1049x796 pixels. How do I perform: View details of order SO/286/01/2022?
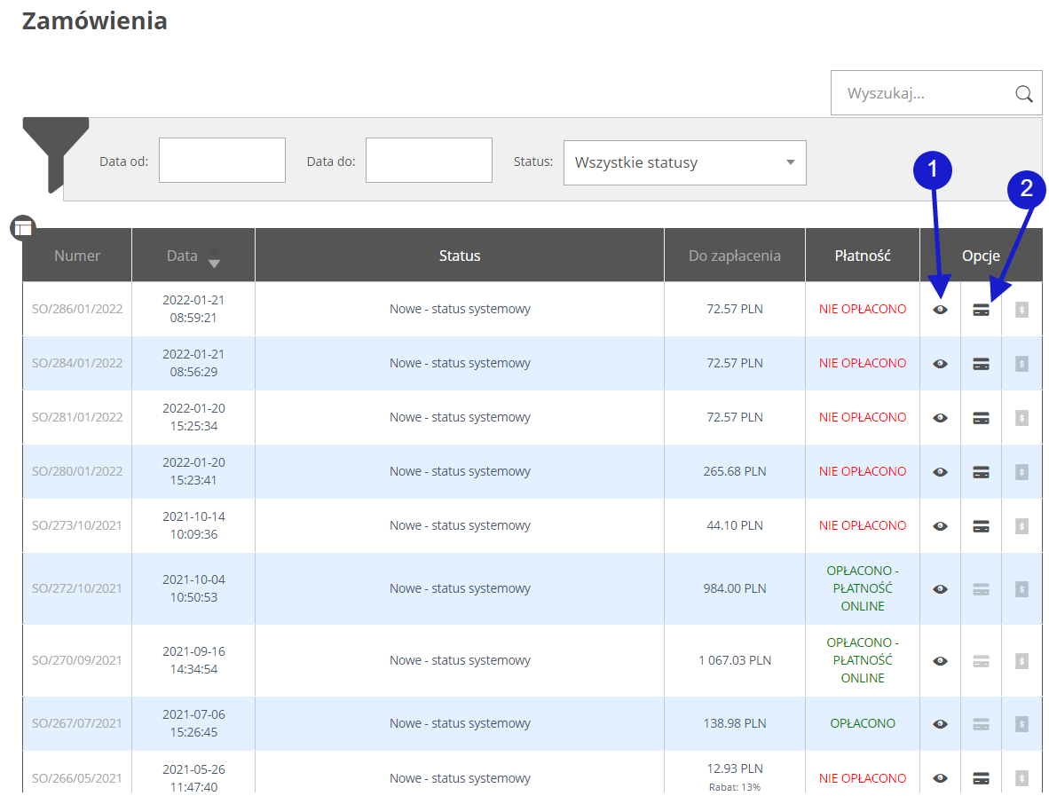(940, 310)
